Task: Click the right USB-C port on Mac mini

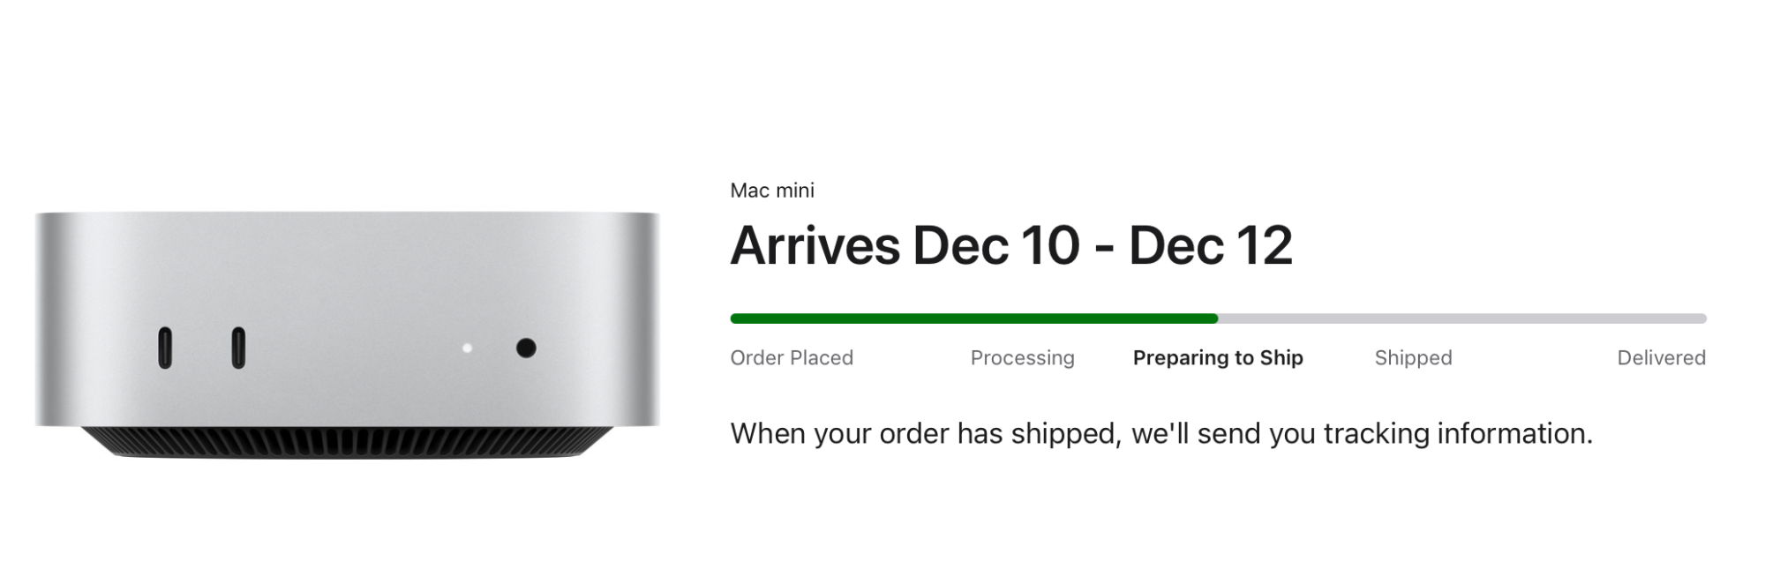Action: tap(238, 348)
